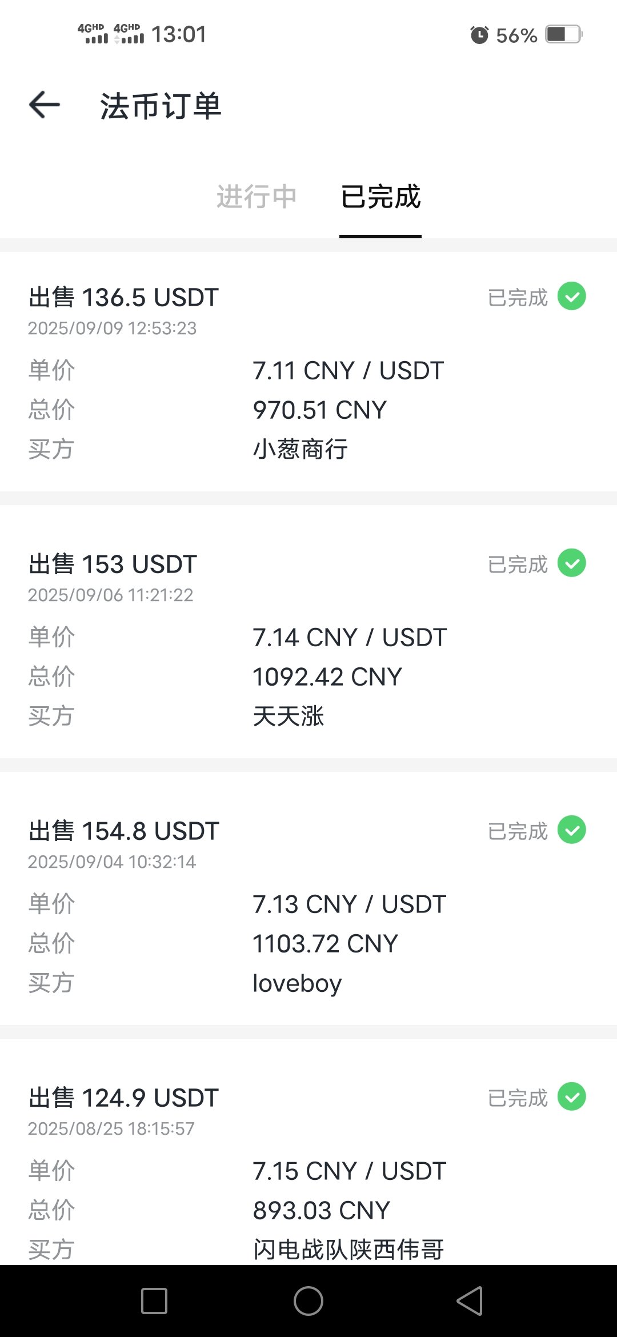Tap the back arrow icon
The width and height of the screenshot is (617, 1337).
[x=45, y=105]
